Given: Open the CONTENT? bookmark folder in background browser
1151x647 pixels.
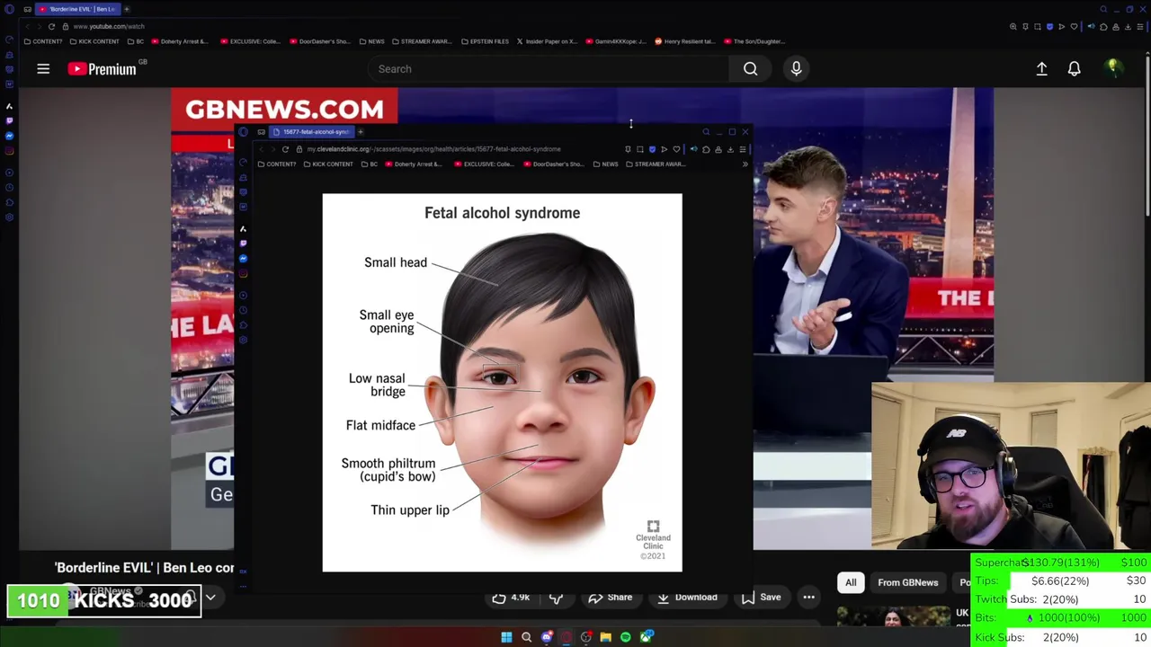Looking at the screenshot, I should (x=44, y=41).
